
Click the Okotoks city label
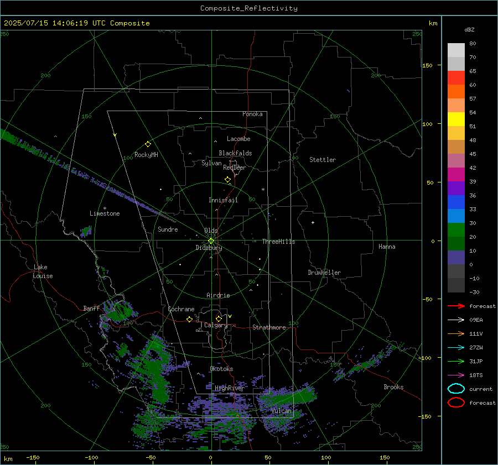(x=221, y=369)
